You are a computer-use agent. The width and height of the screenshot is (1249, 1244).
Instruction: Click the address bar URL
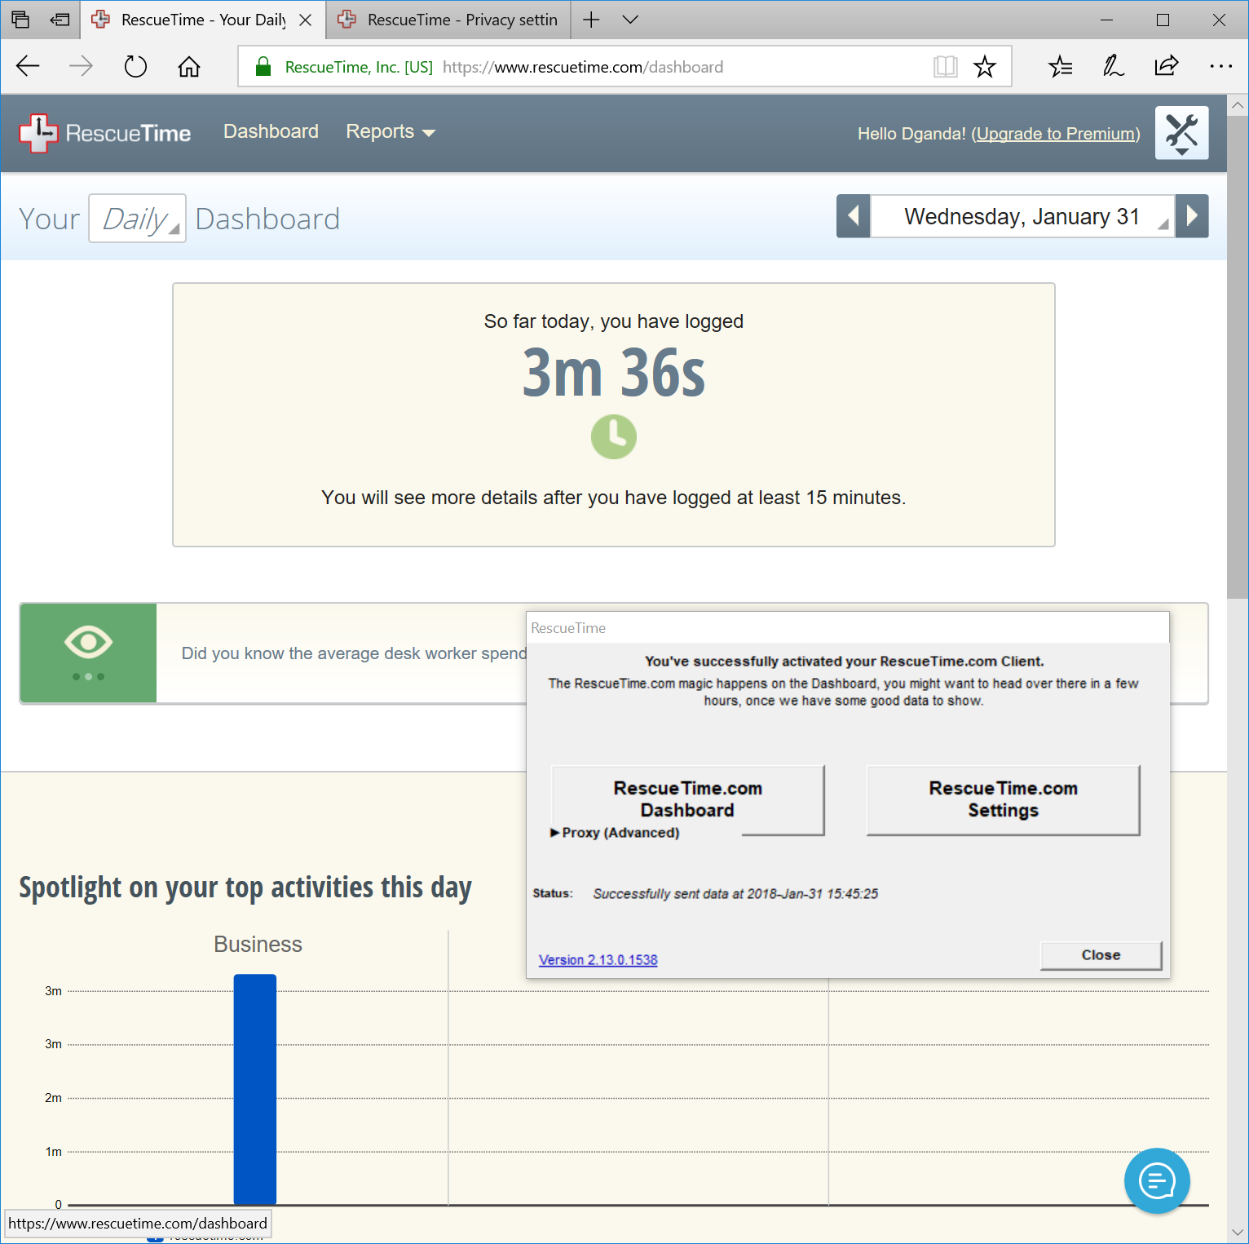(583, 67)
